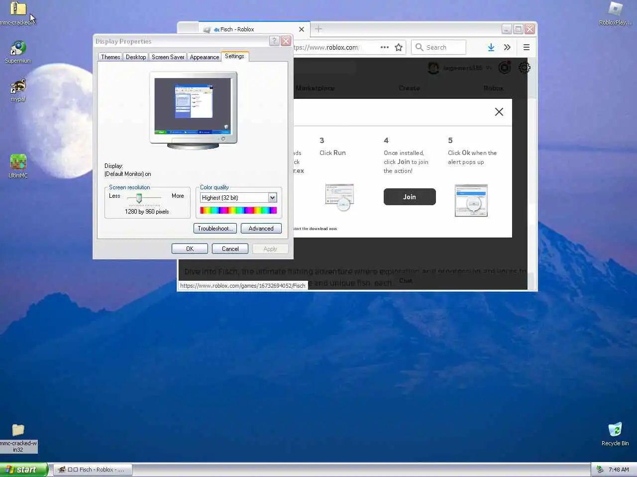Open the page actions three-dot menu

pyautogui.click(x=384, y=47)
